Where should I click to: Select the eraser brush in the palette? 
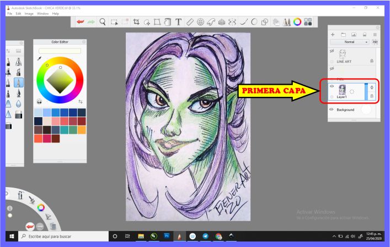click(x=19, y=114)
